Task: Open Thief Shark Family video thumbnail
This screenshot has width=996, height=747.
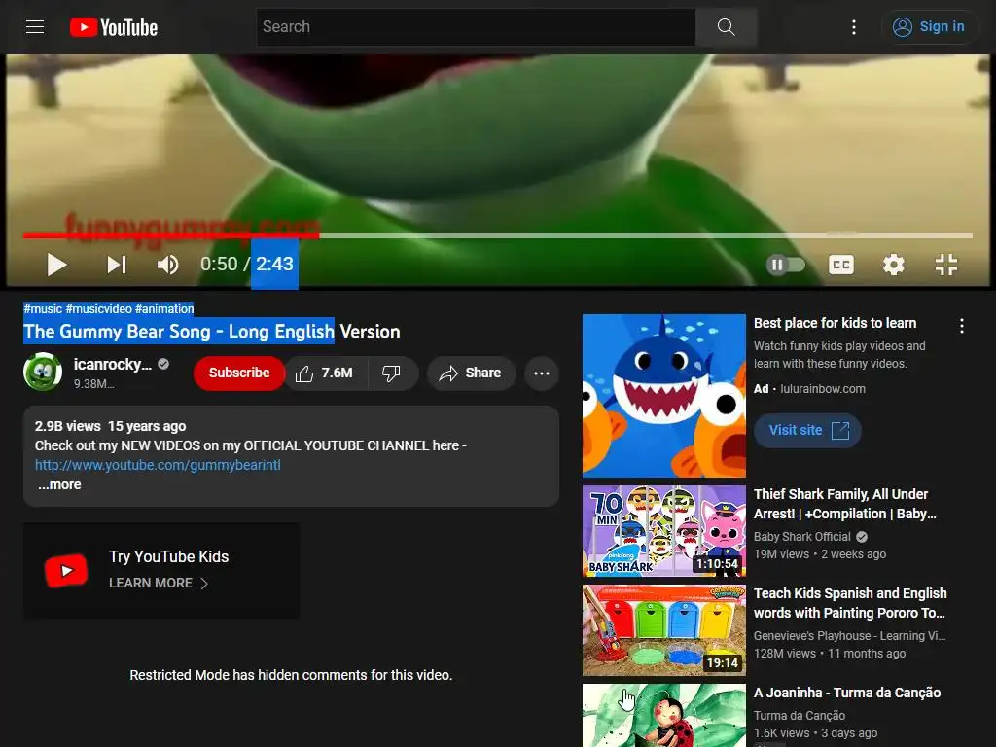Action: [x=663, y=530]
